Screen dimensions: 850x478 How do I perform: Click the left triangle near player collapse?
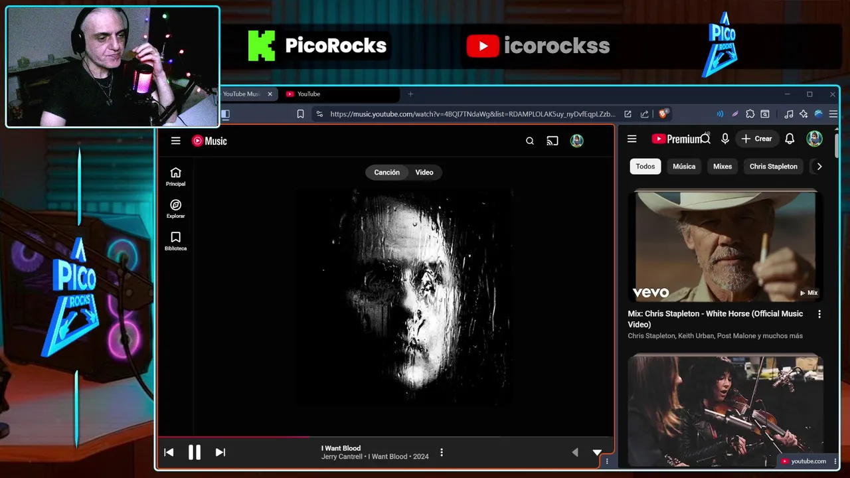pyautogui.click(x=575, y=452)
